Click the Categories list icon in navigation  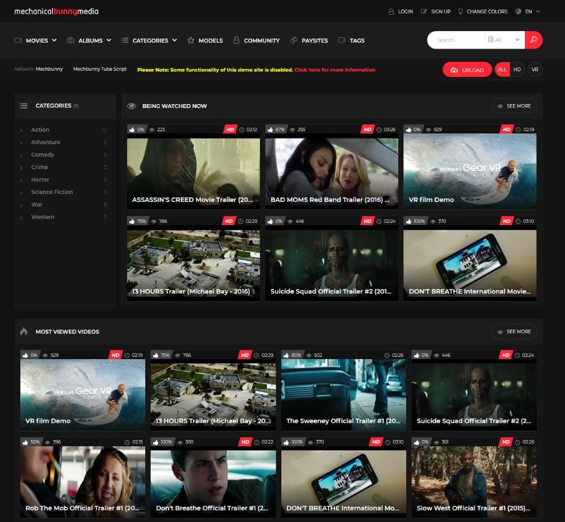pyautogui.click(x=125, y=40)
